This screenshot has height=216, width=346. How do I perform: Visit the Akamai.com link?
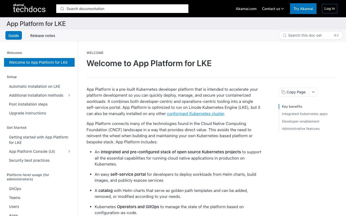tap(246, 9)
